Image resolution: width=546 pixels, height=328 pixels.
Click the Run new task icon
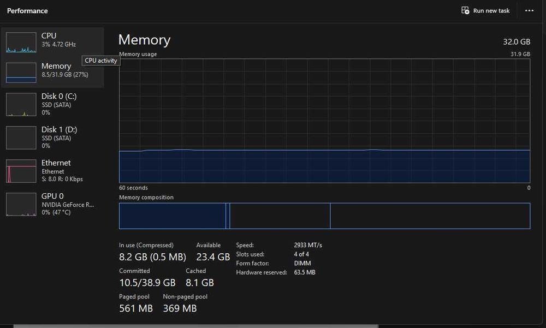(x=465, y=10)
